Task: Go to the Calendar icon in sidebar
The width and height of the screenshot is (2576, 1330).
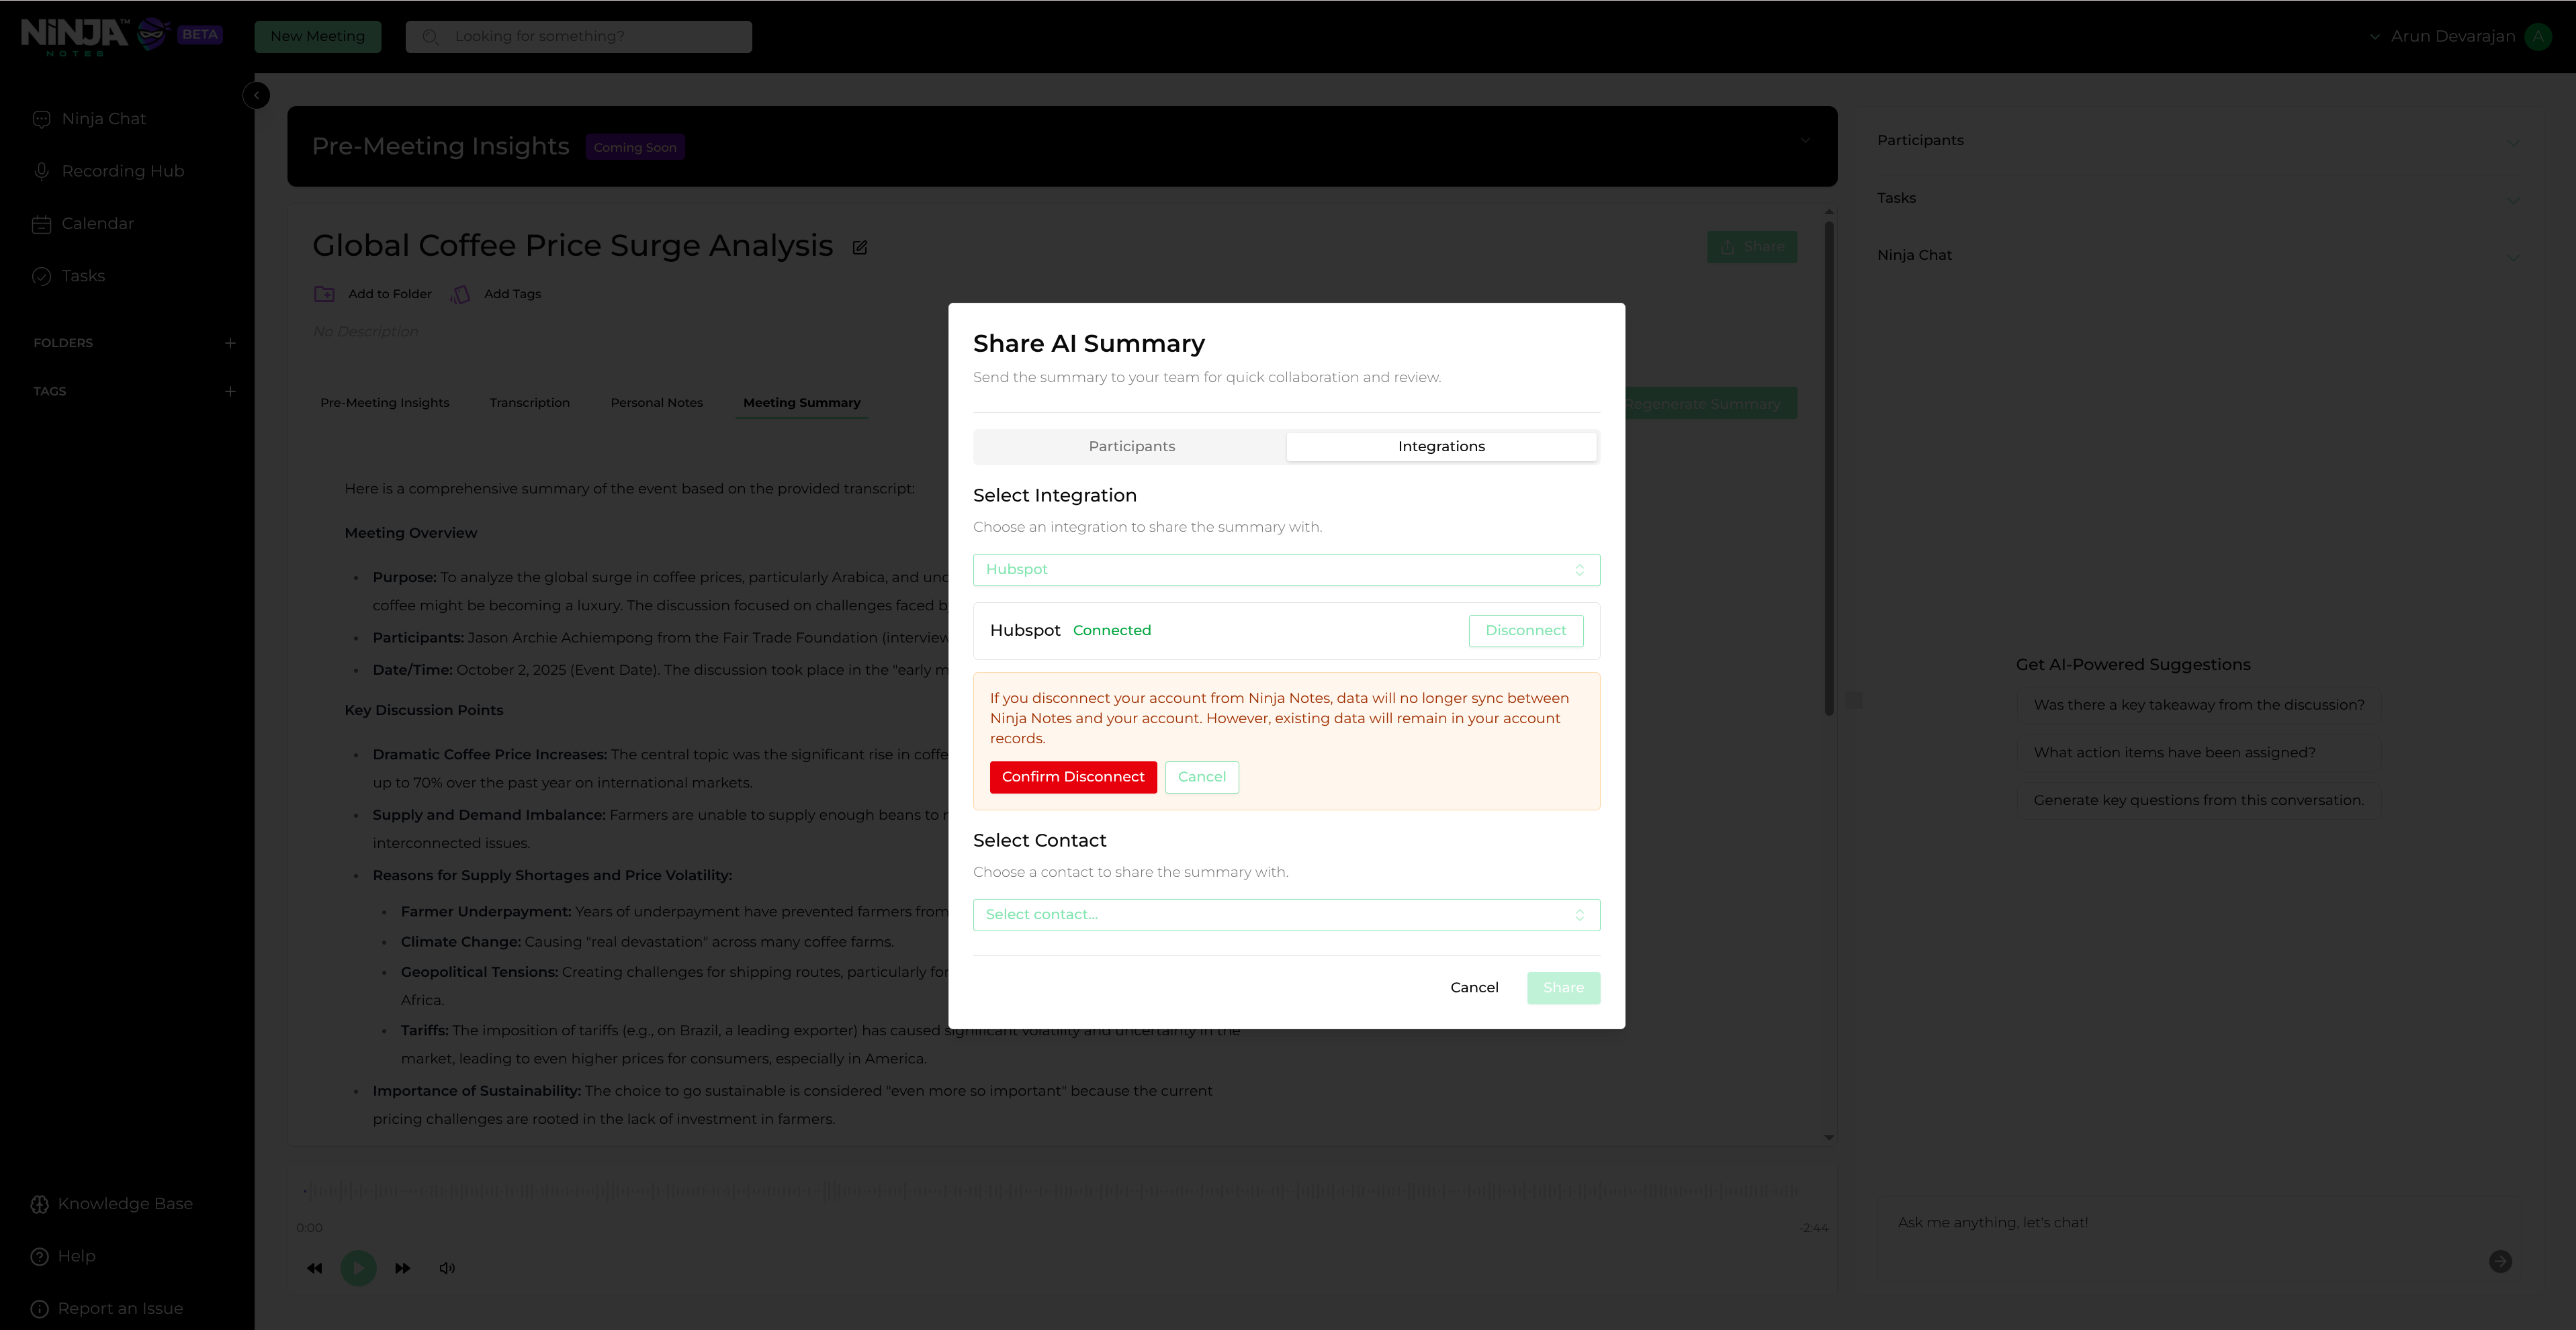Action: (x=41, y=224)
